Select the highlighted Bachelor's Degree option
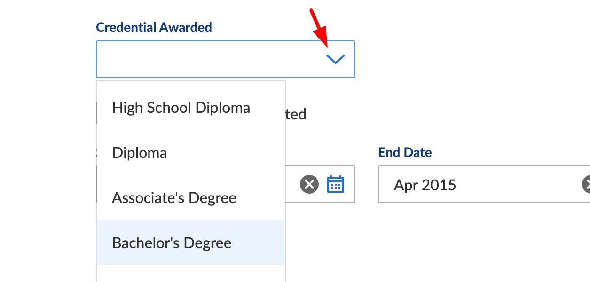The height and width of the screenshot is (282, 590). click(x=191, y=243)
